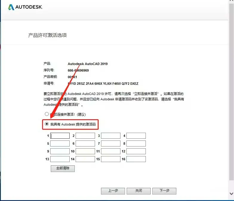Click the 产品许可激活选项 heading
This screenshot has height=201, width=234.
pos(48,35)
